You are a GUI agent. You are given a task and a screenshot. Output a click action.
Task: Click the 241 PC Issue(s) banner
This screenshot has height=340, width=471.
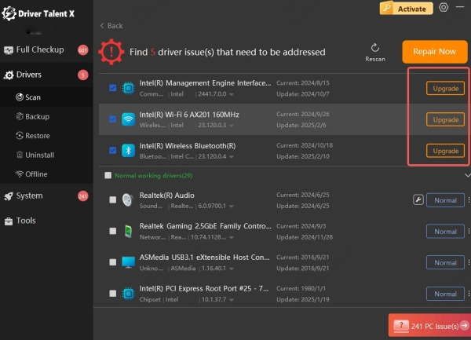(x=429, y=324)
